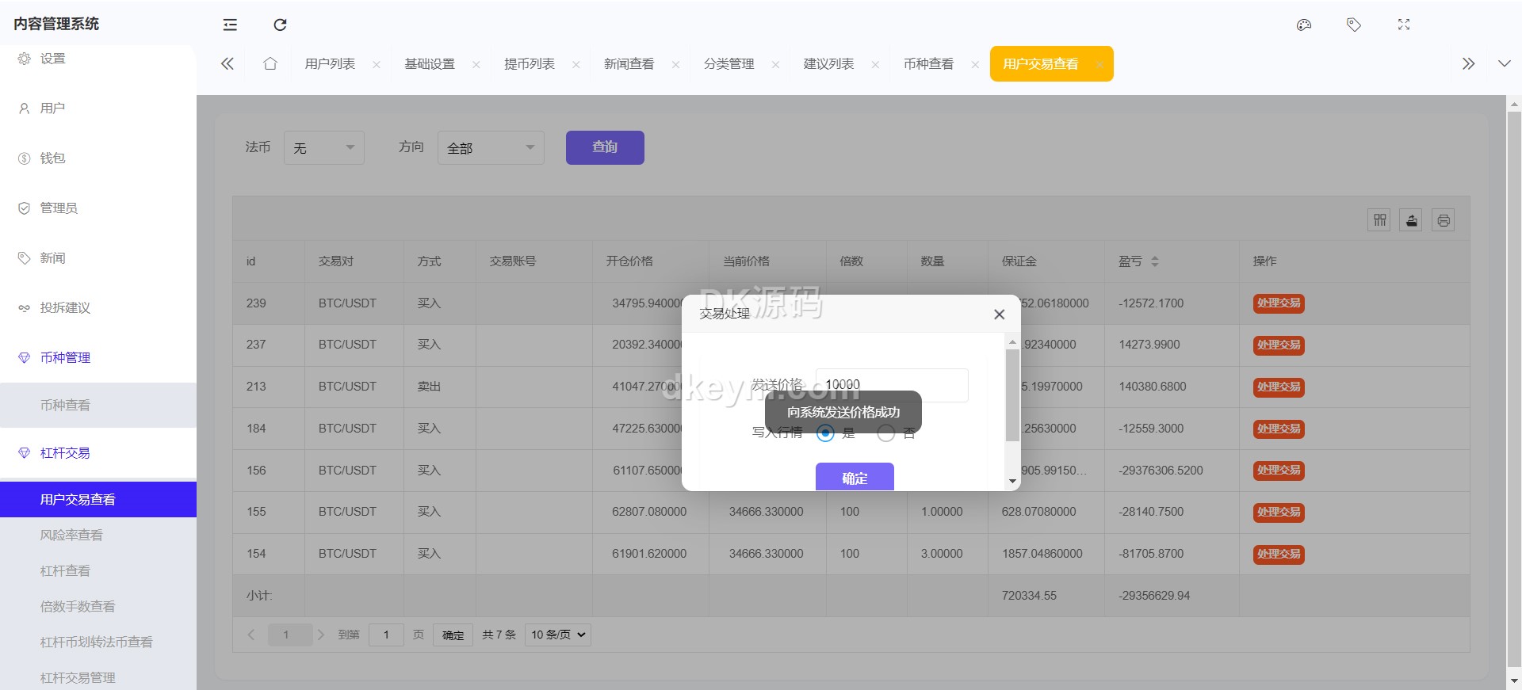Sort the 盈亏 column

[1154, 261]
